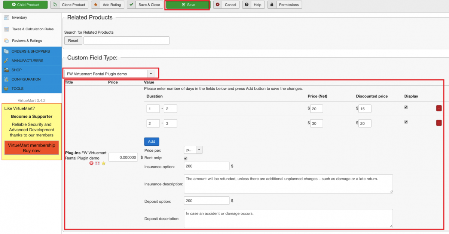
Task: Toggle Display checkbox for the 1-2 duration row
Action: [x=406, y=107]
